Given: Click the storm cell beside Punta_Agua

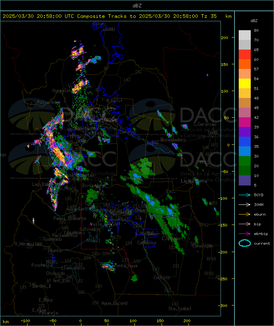Looking at the screenshot, I should [108, 266].
